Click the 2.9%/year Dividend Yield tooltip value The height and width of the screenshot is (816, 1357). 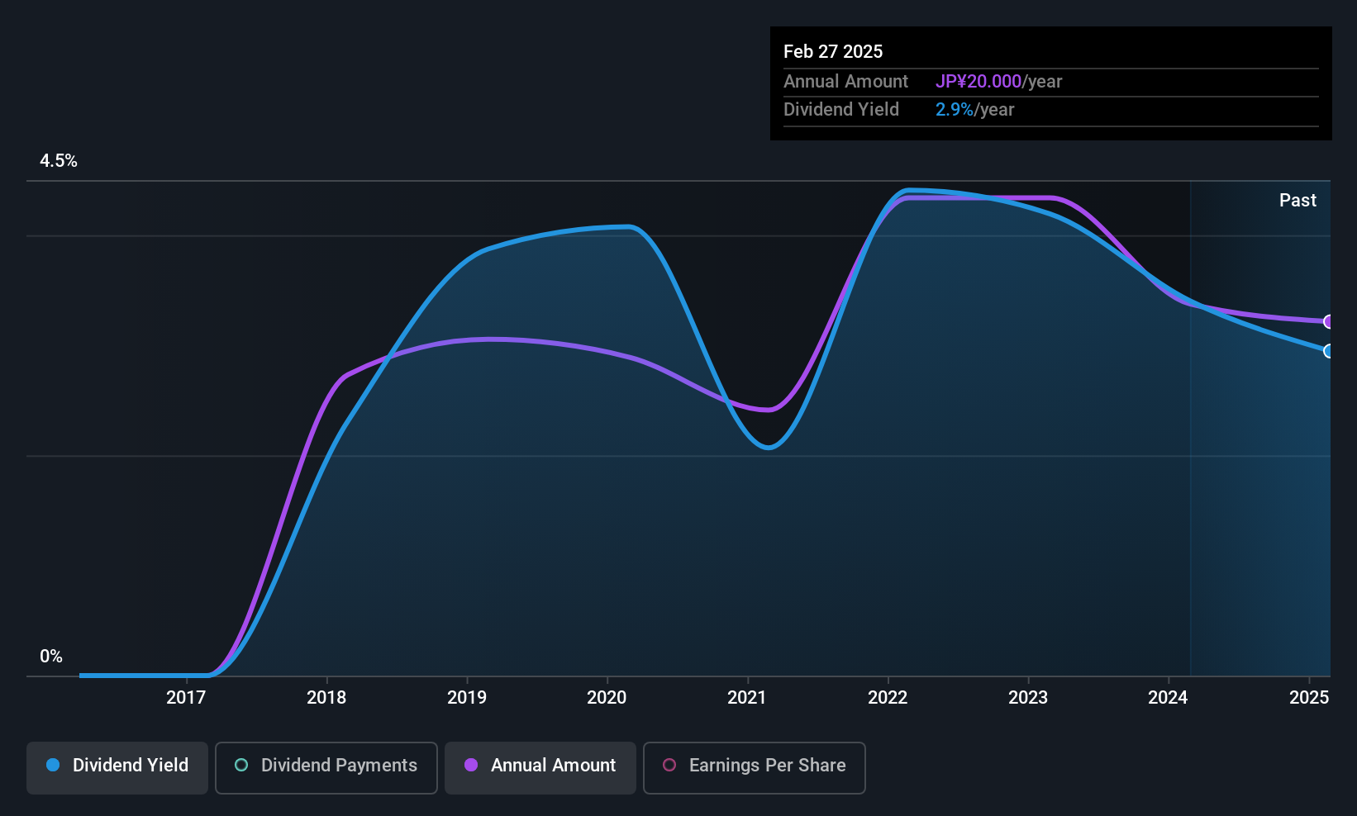[974, 110]
